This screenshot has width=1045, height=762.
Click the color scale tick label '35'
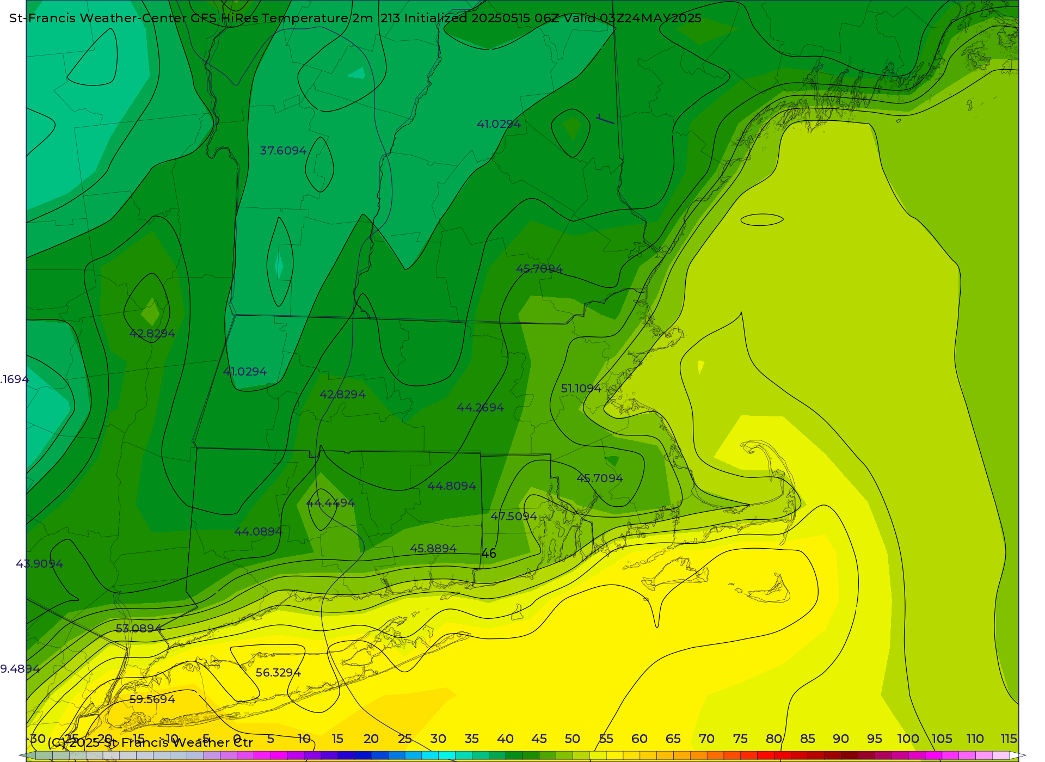(471, 739)
